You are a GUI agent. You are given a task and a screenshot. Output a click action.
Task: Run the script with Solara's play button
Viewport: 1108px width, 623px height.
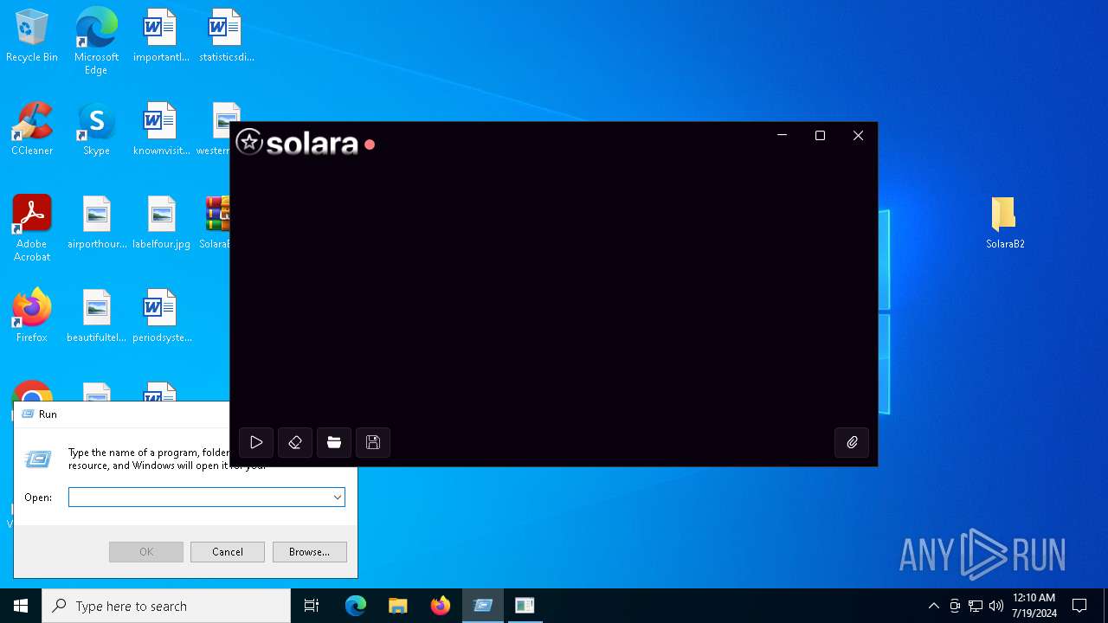256,442
